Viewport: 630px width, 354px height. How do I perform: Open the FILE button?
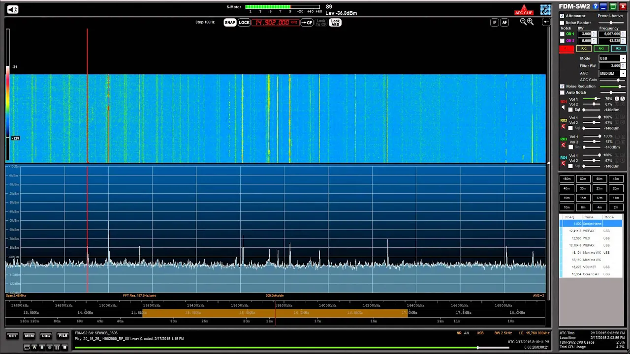tap(63, 336)
